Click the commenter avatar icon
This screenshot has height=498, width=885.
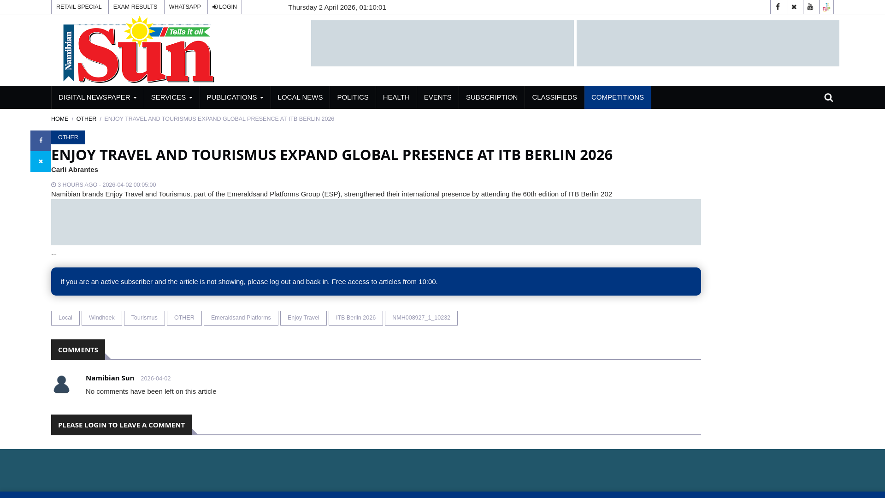pyautogui.click(x=61, y=384)
